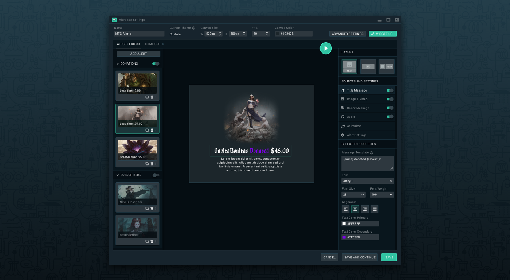Viewport: 510px width, 280px height.
Task: Click the Name input field
Action: (139, 34)
